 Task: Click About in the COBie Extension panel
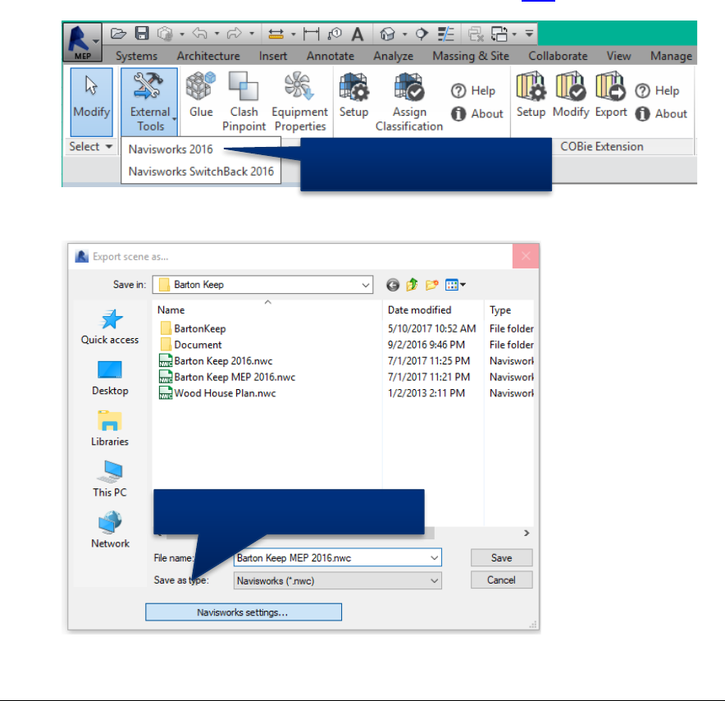[x=661, y=113]
